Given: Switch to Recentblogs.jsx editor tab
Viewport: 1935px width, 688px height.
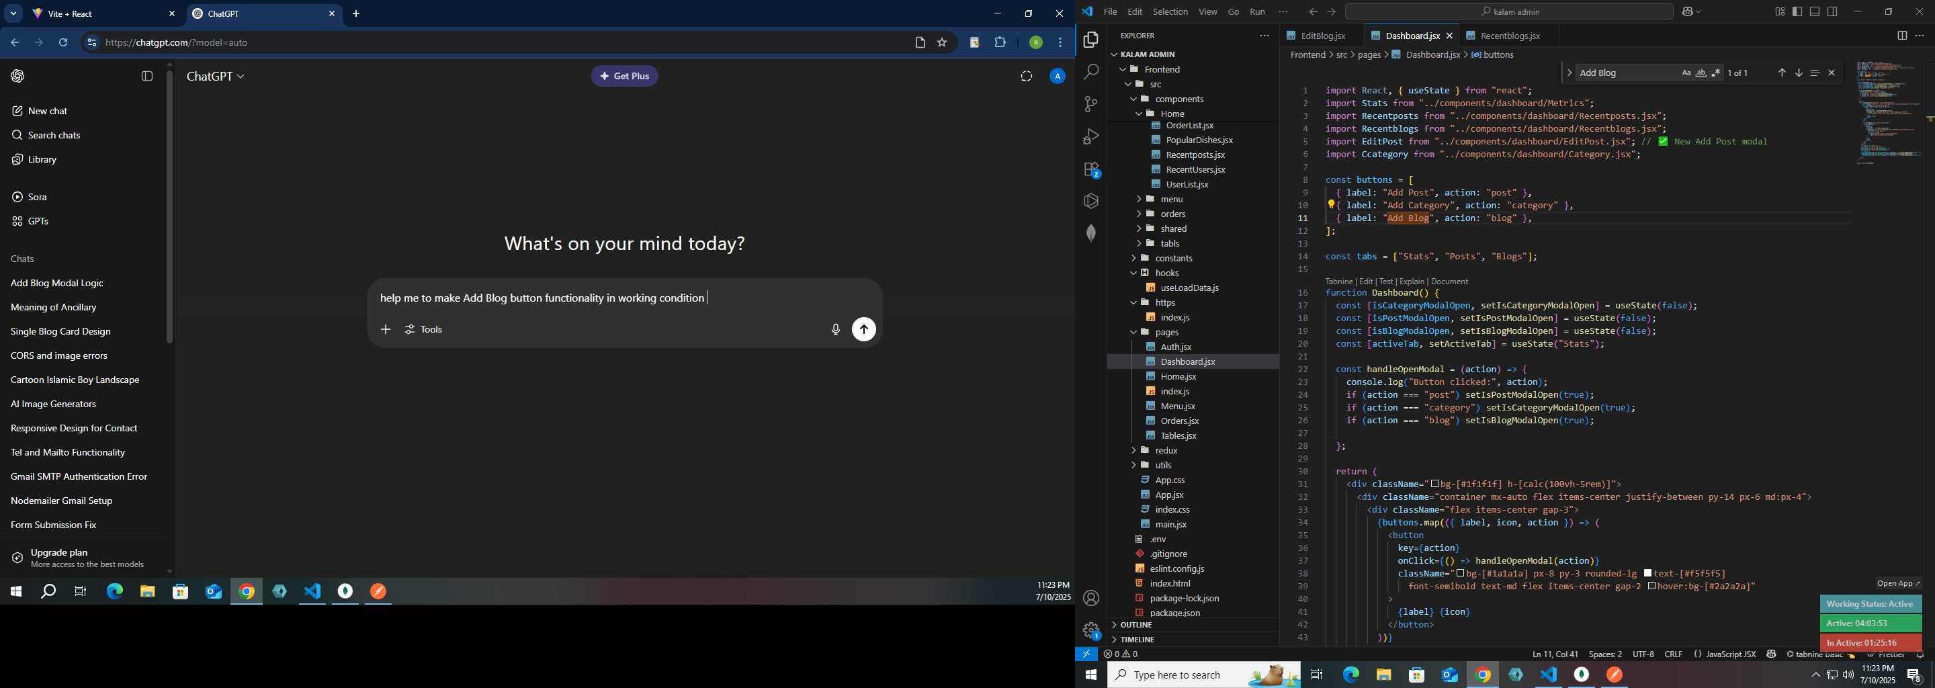Looking at the screenshot, I should (x=1510, y=36).
